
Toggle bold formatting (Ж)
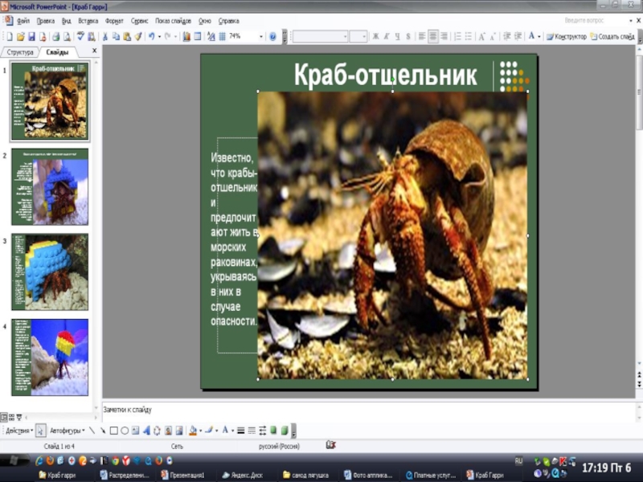pos(375,36)
